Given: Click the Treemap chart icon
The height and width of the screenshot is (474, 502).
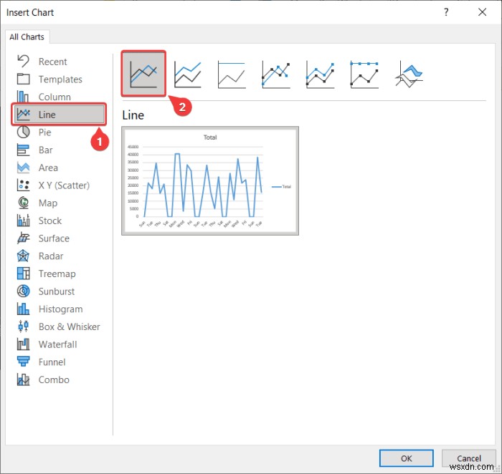Looking at the screenshot, I should coord(24,274).
